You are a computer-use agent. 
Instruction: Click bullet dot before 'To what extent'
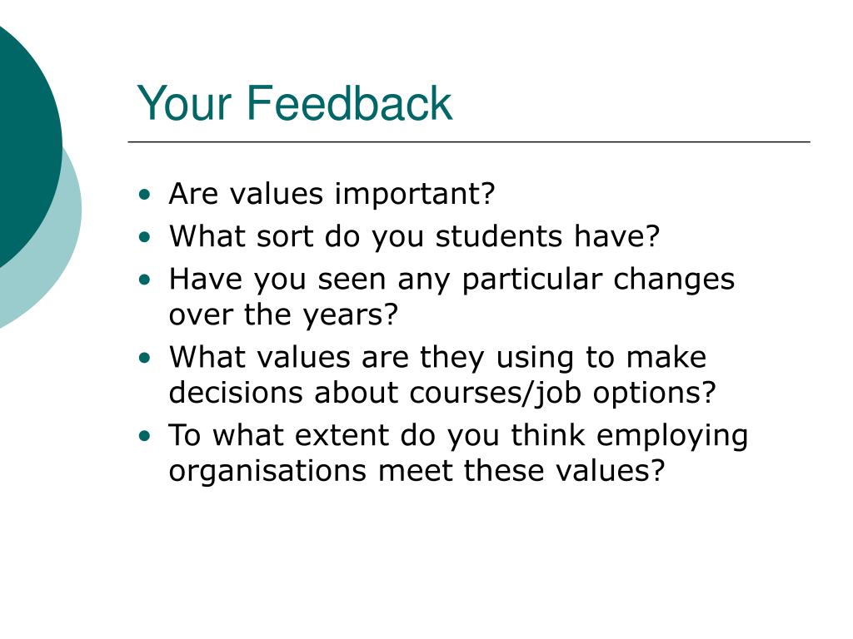[x=144, y=436]
